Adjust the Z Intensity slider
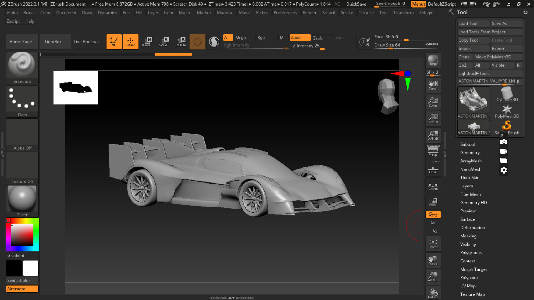The height and width of the screenshot is (300, 534). tap(323, 46)
